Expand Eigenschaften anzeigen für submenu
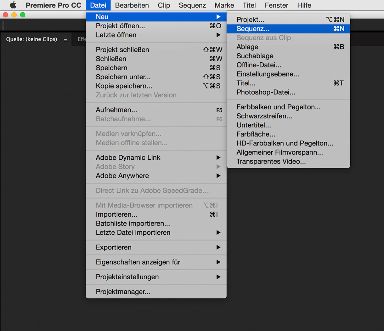 pos(156,262)
